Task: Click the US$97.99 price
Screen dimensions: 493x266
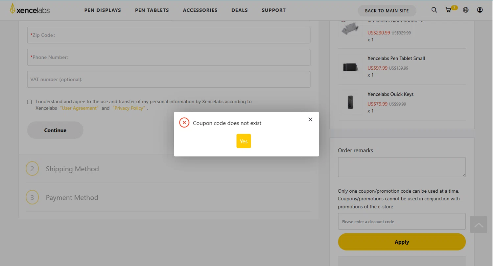Action: pyautogui.click(x=377, y=68)
